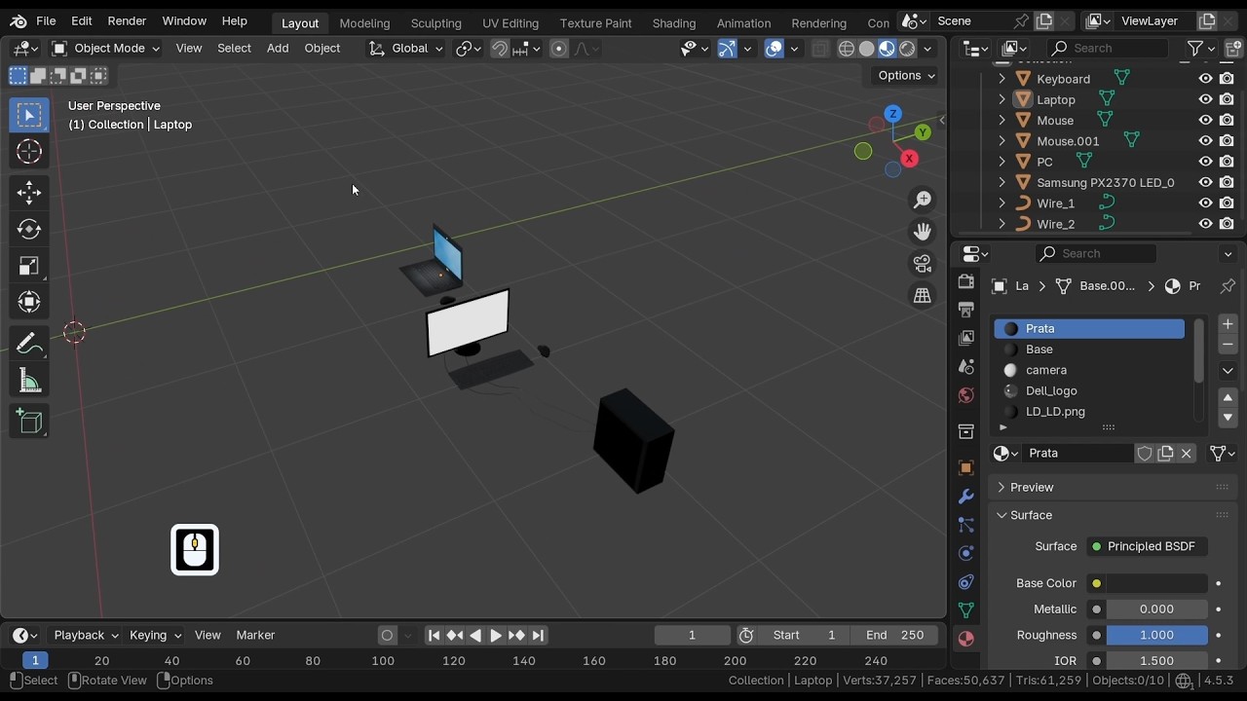Switch to the UV Editing workspace tab
Screen dimensions: 1247x701
click(510, 23)
